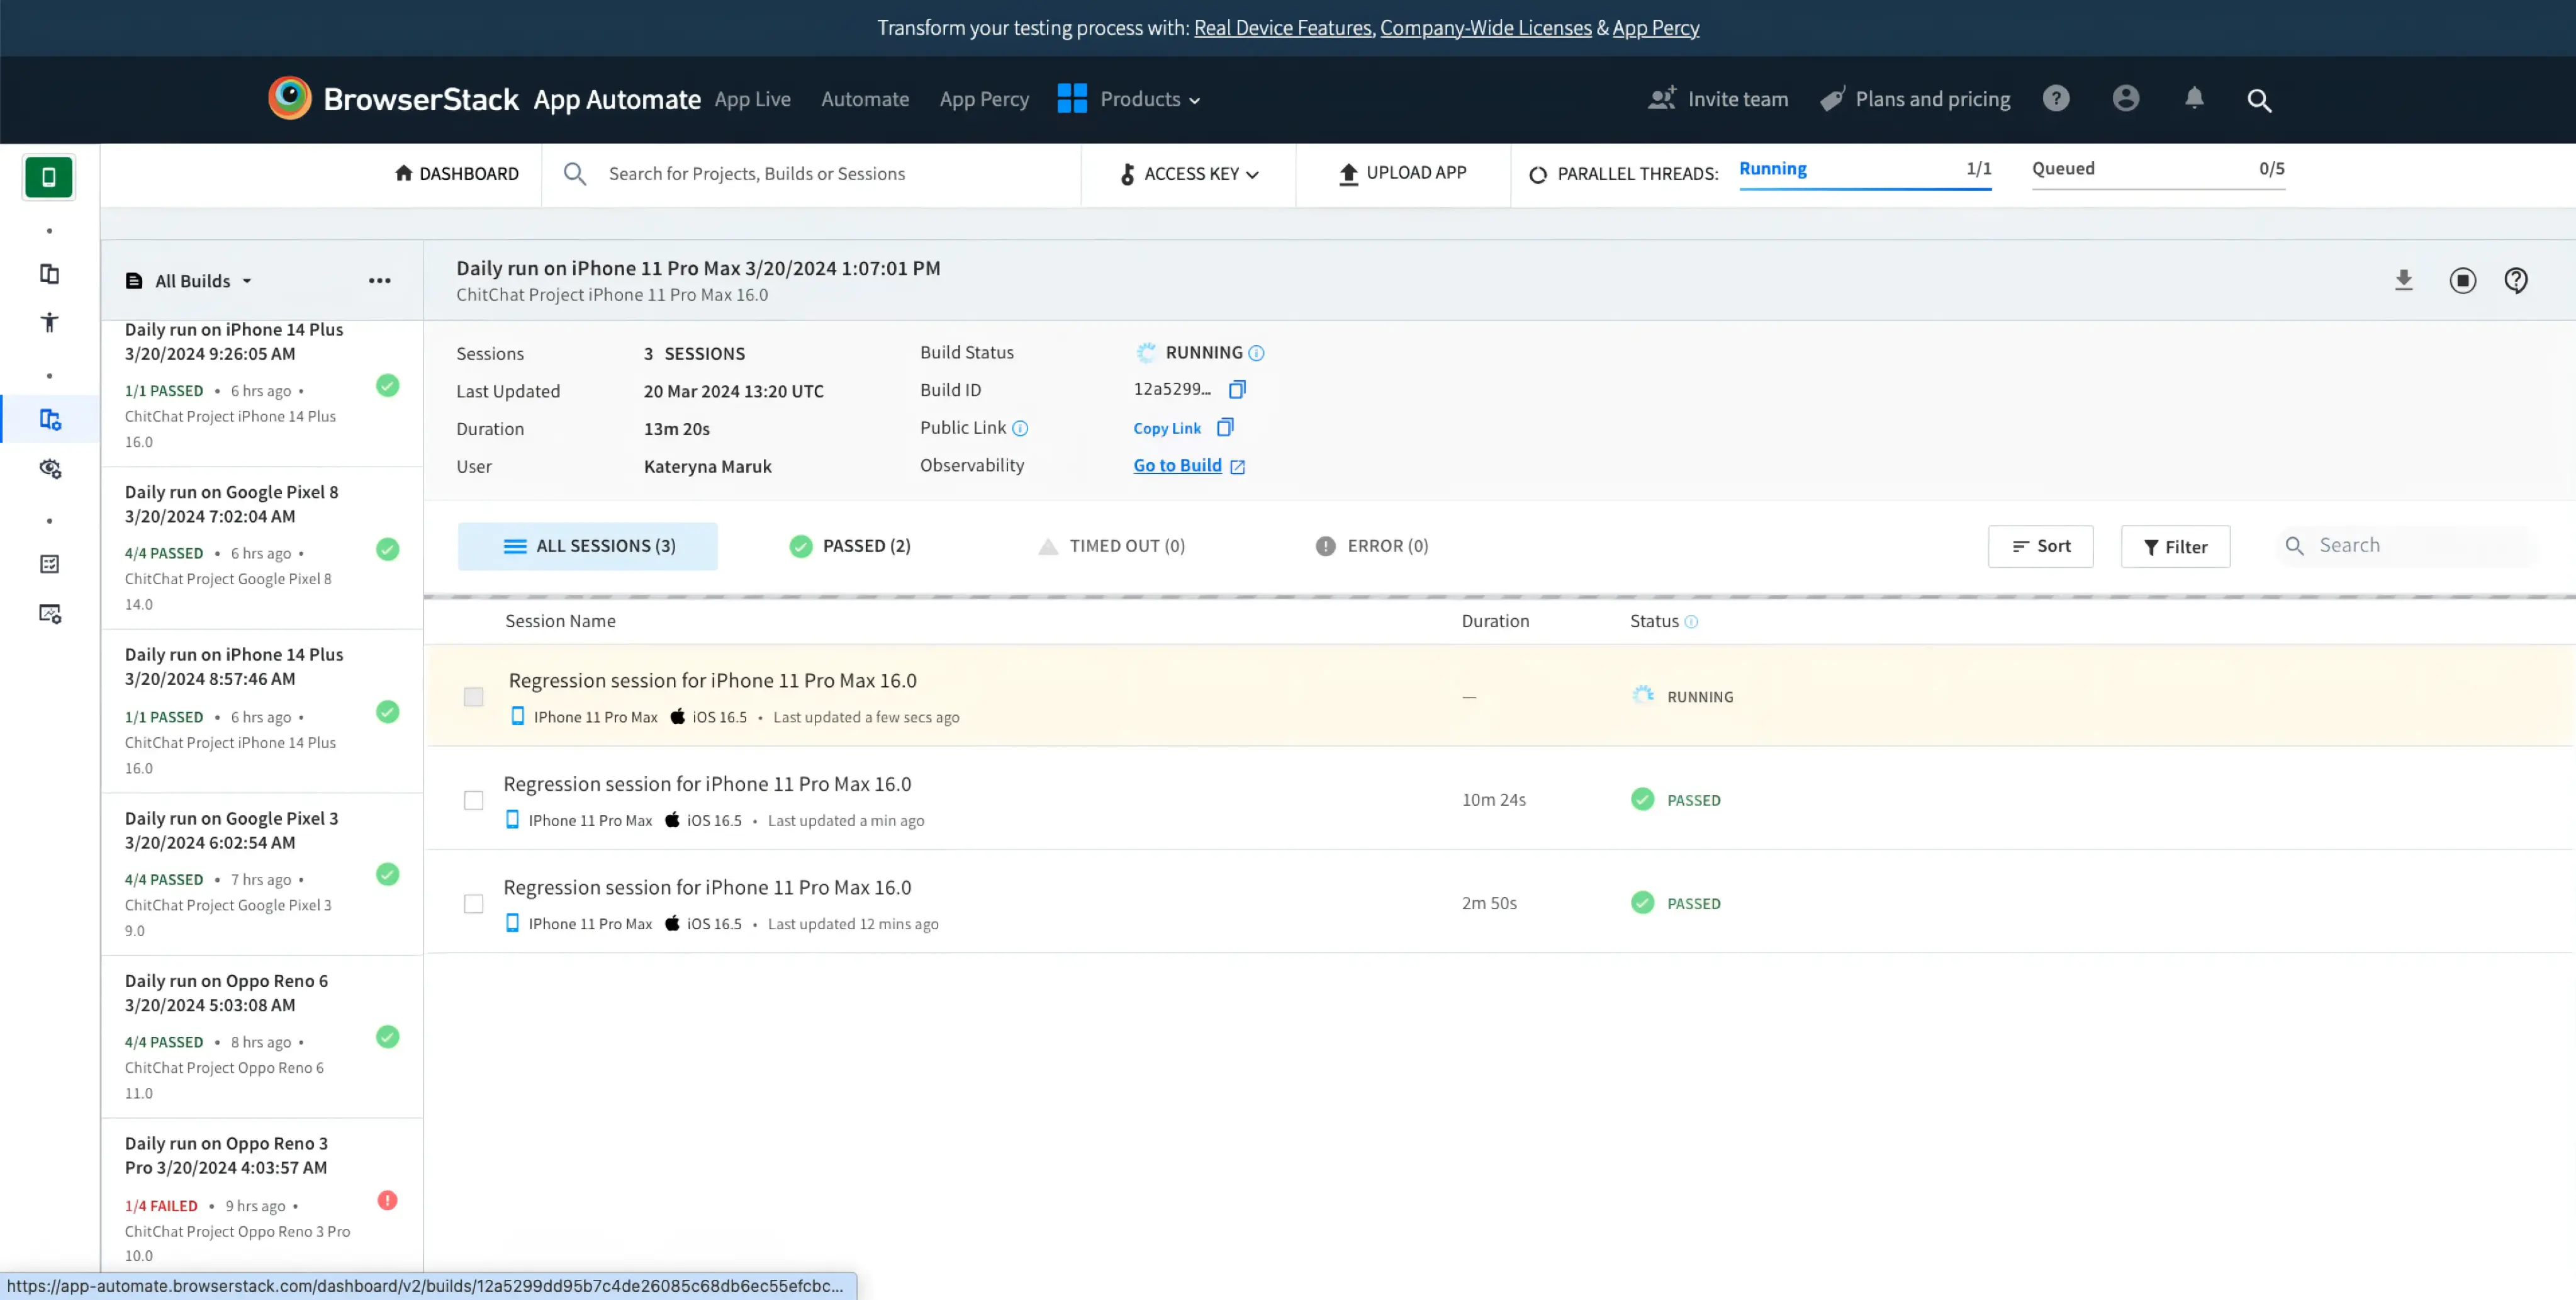Open build Daily run on Oppo Reno 6
Image resolution: width=2576 pixels, height=1300 pixels.
pyautogui.click(x=262, y=1038)
